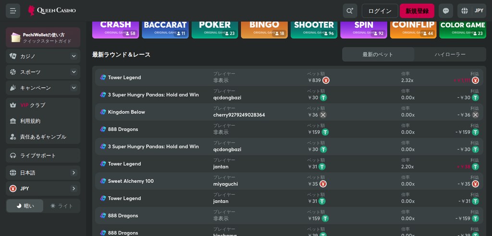Open the 日本語 language selector
The width and height of the screenshot is (492, 236).
click(x=43, y=173)
